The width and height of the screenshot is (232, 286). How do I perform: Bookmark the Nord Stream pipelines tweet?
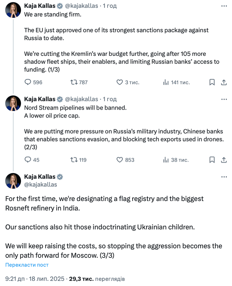click(212, 160)
